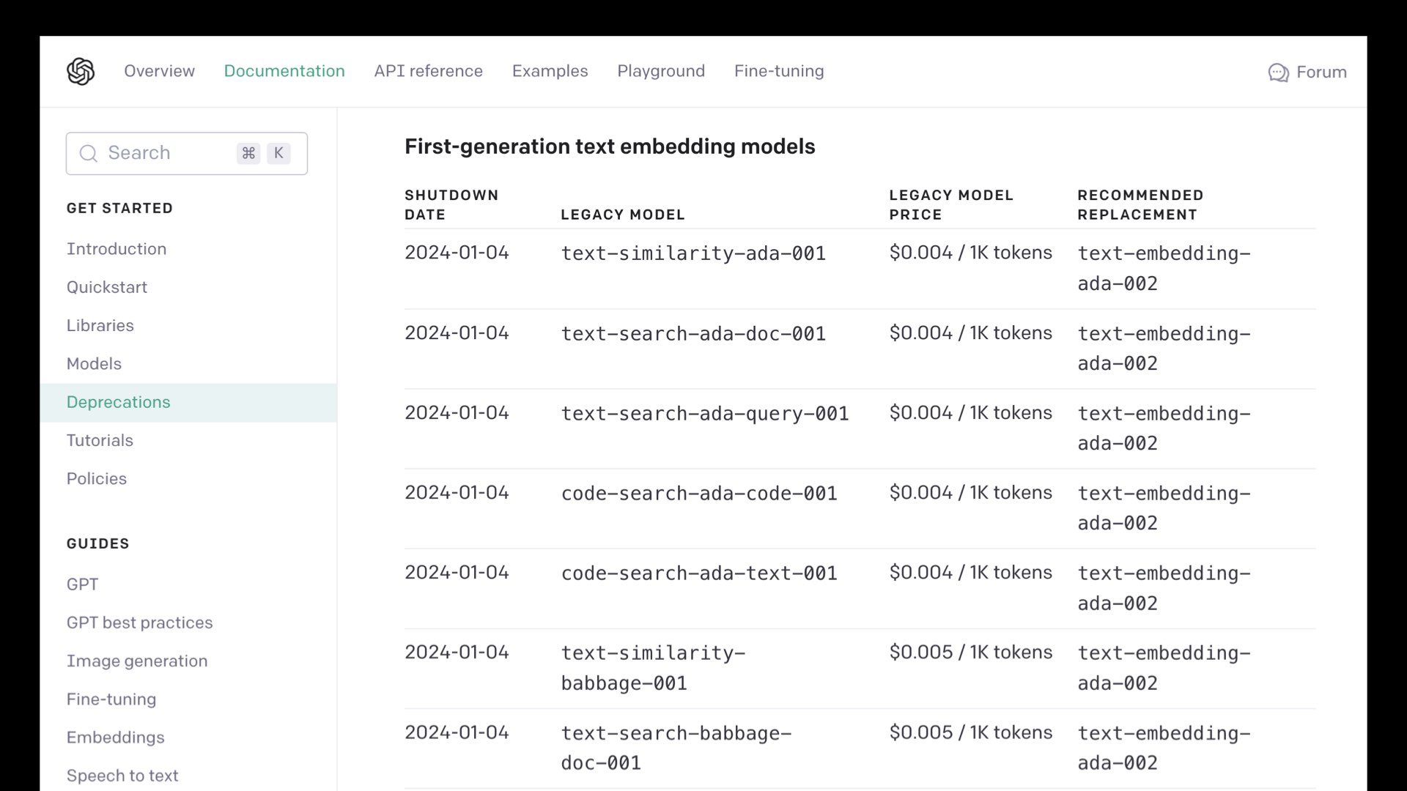Click the Fine-tuning navigation link
1407x791 pixels.
[x=780, y=72]
